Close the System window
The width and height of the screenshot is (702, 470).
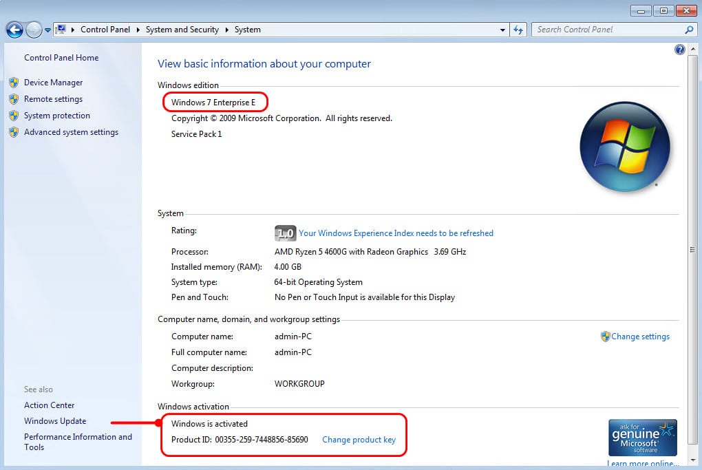tap(686, 11)
